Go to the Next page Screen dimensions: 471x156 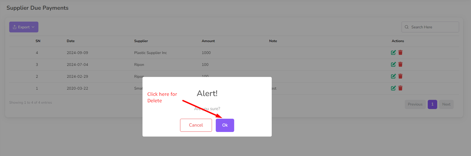click(x=446, y=104)
